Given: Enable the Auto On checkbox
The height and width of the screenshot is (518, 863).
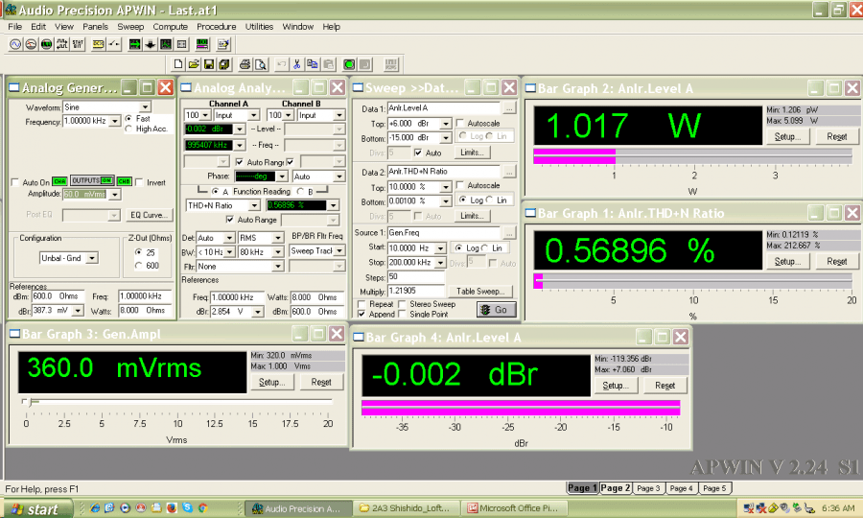Looking at the screenshot, I should pos(15,182).
